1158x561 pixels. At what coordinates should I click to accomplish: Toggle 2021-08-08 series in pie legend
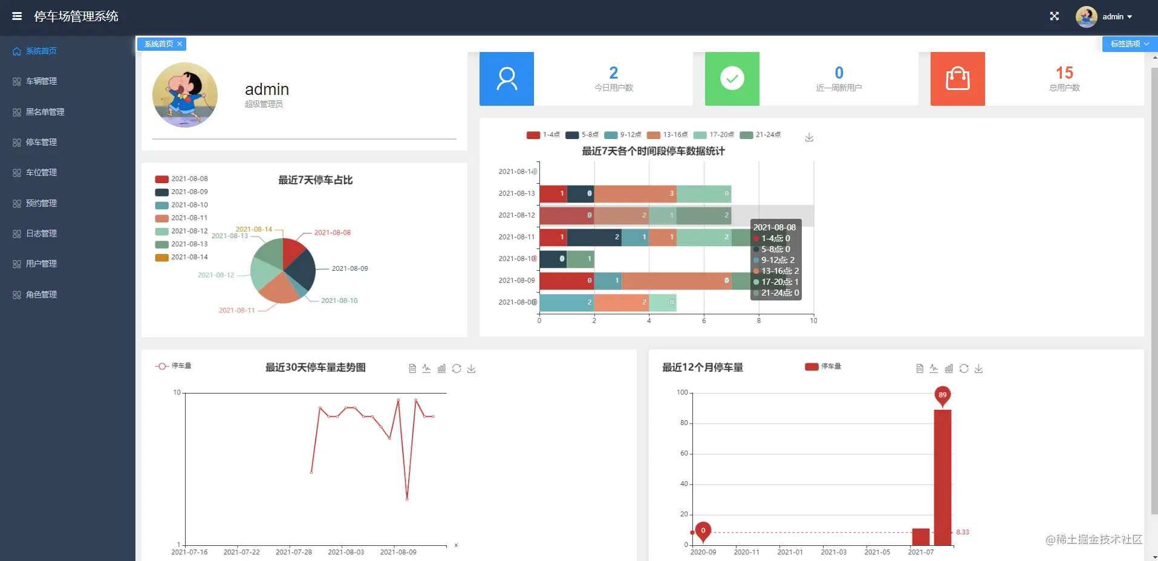(181, 179)
